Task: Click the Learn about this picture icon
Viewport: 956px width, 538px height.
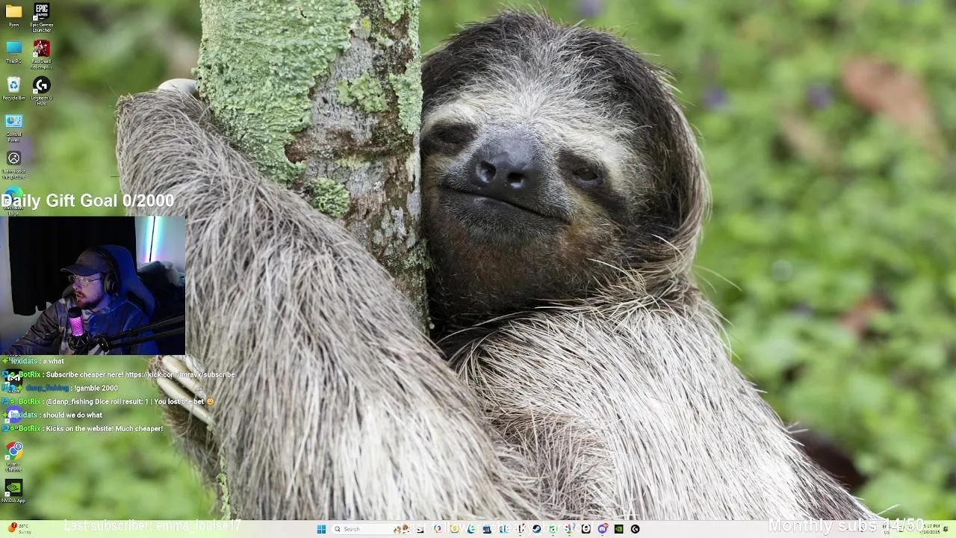Action: [13, 164]
